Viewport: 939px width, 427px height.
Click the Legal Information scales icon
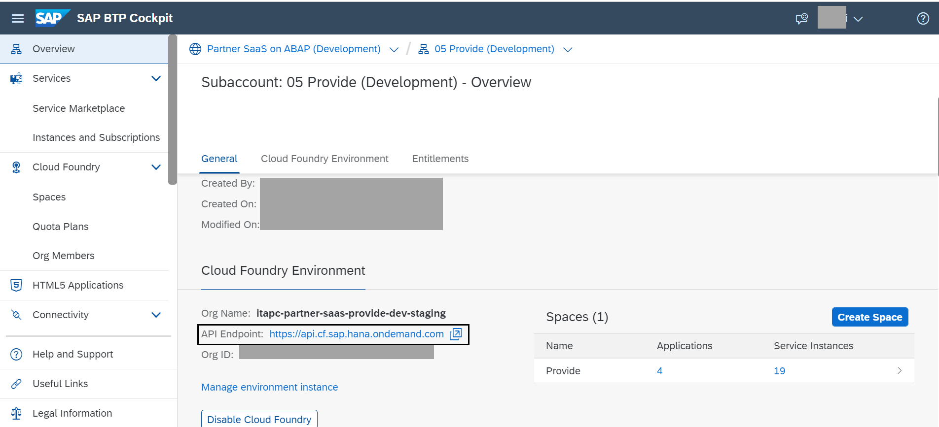click(x=16, y=413)
